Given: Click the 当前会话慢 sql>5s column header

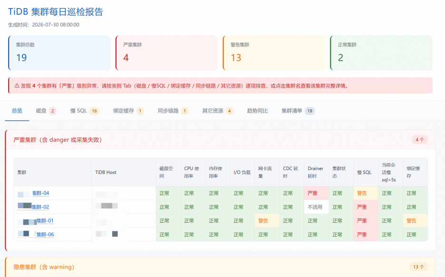Looking at the screenshot, I should [390, 172].
